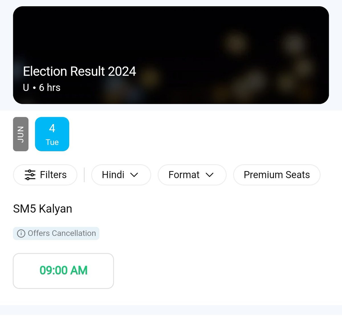Click the Election Result 2024 title
Screen dimensions: 342x325
click(80, 71)
